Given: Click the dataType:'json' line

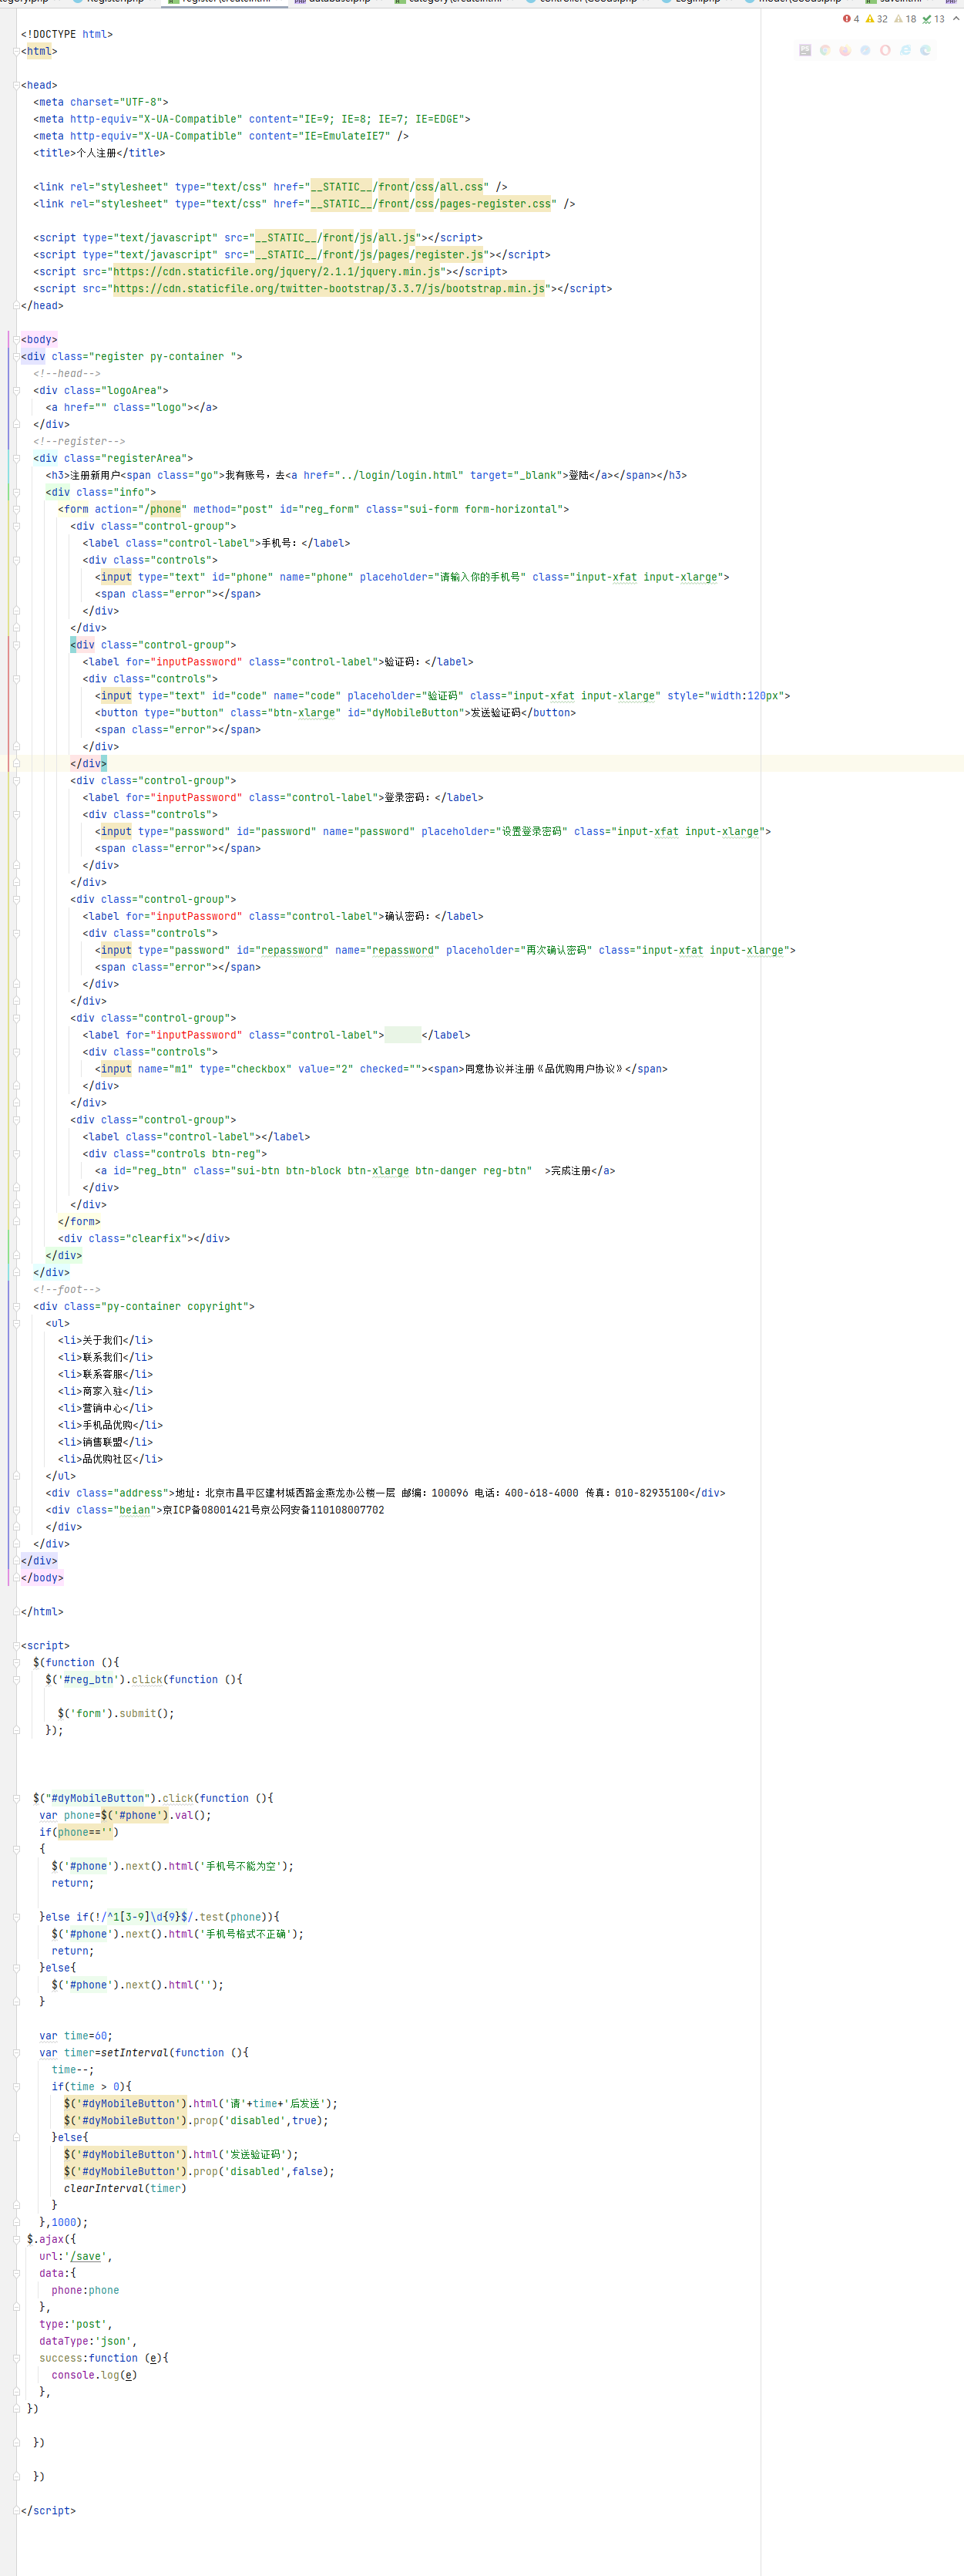Looking at the screenshot, I should coord(88,2342).
